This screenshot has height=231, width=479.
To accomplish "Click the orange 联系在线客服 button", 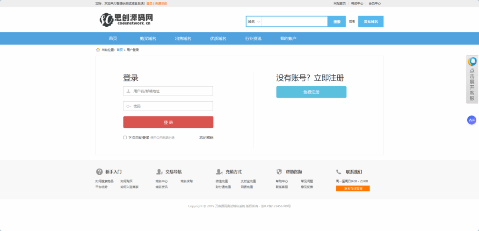I will click(352, 189).
